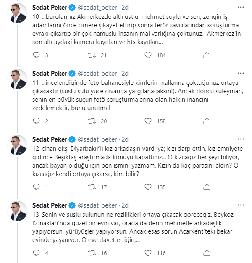Open more options for tweet 10
252x263 pixels.
pyautogui.click(x=241, y=7)
